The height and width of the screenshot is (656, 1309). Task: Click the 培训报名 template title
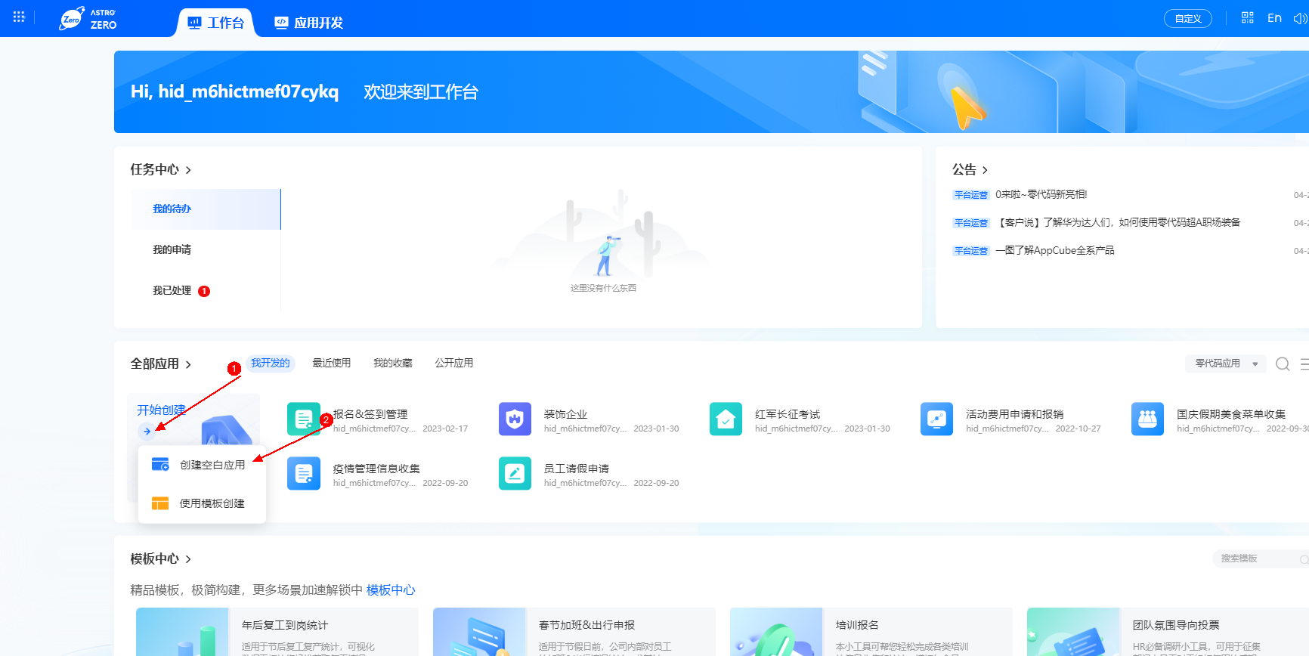click(x=857, y=625)
